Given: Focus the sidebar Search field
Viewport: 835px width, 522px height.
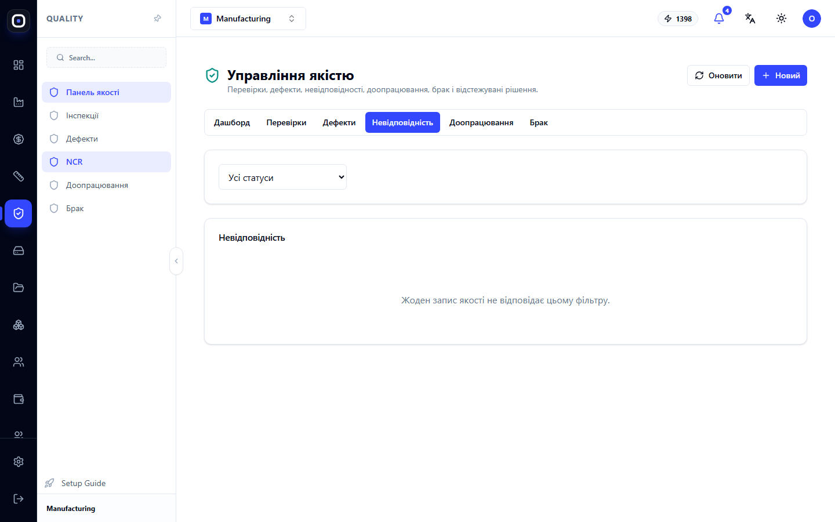Looking at the screenshot, I should (x=106, y=57).
